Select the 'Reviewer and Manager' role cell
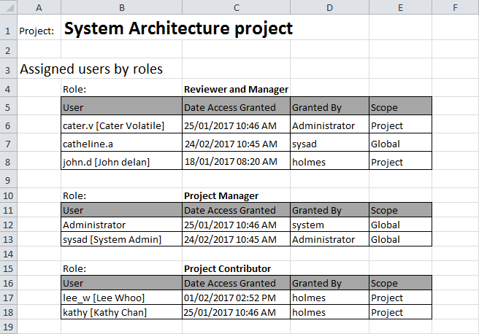The image size is (479, 334). [x=236, y=90]
